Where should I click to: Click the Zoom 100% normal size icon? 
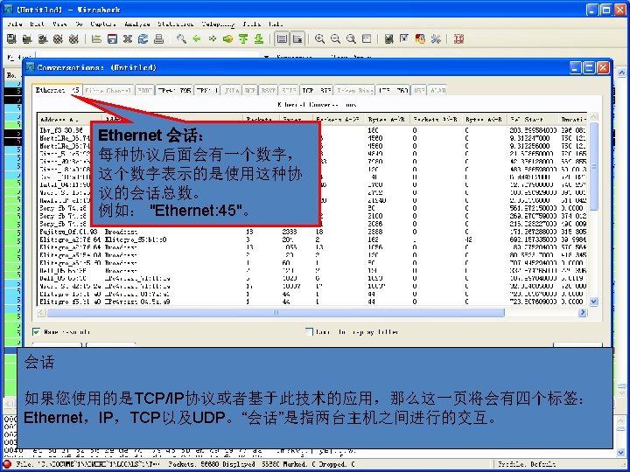(351, 39)
